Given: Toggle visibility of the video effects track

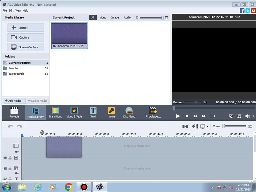Looking at the screenshot, I should pyautogui.click(x=5, y=158).
